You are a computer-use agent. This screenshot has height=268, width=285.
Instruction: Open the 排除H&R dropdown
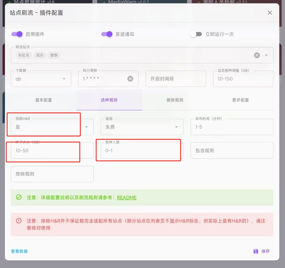pyautogui.click(x=87, y=127)
